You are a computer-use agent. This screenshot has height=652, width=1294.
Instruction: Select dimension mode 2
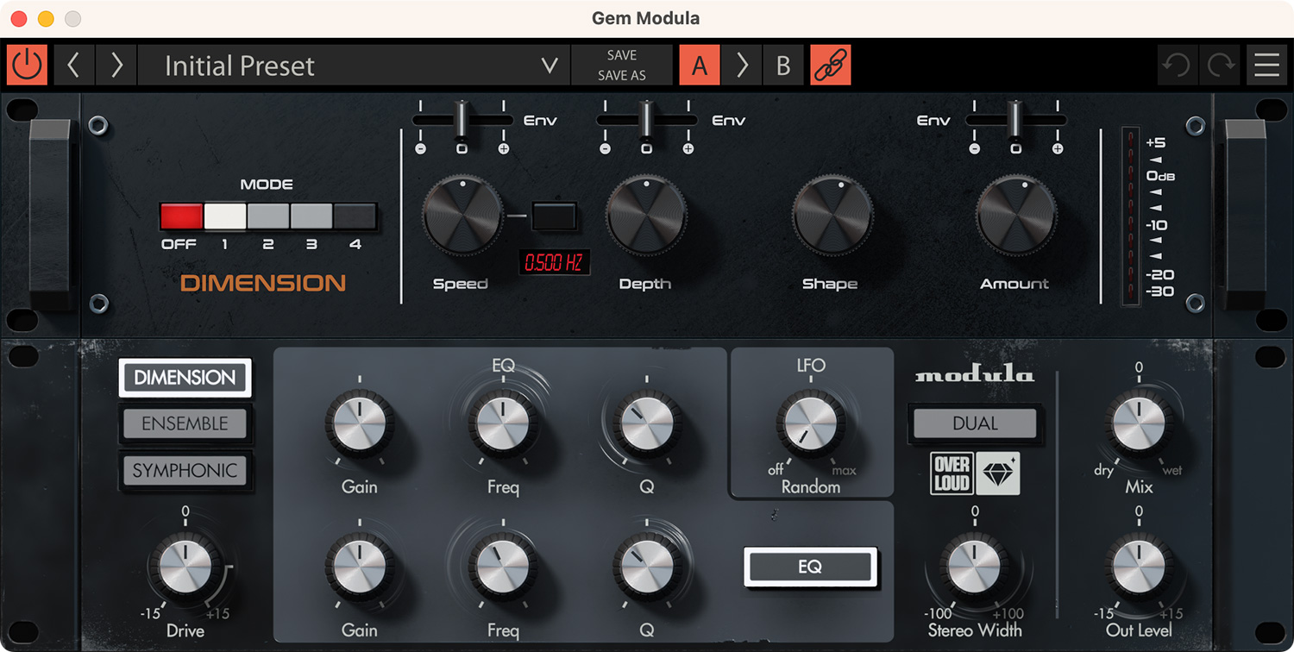[x=268, y=216]
